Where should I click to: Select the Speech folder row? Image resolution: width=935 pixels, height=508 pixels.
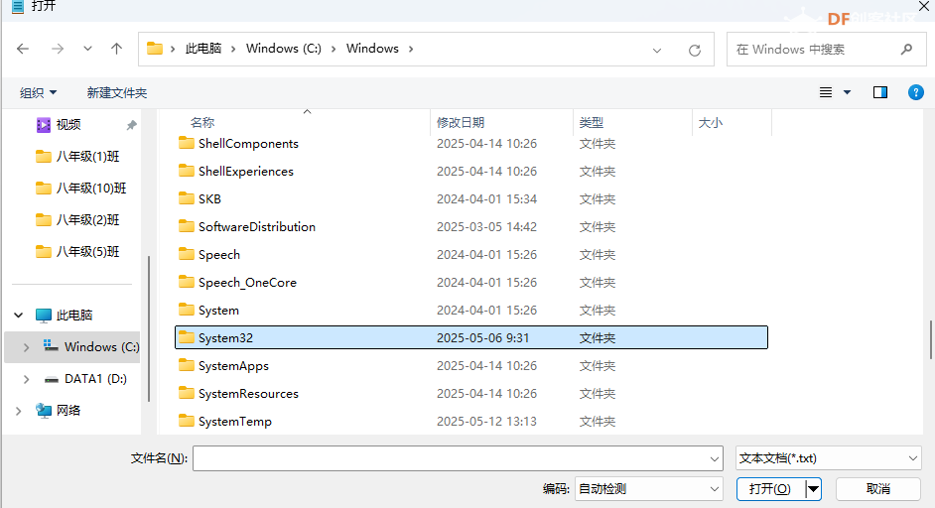click(x=471, y=255)
